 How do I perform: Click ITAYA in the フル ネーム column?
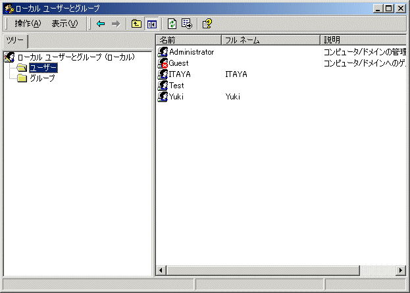click(x=236, y=74)
